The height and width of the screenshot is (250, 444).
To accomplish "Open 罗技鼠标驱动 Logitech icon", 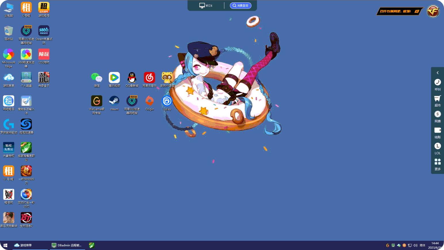I will (x=9, y=126).
